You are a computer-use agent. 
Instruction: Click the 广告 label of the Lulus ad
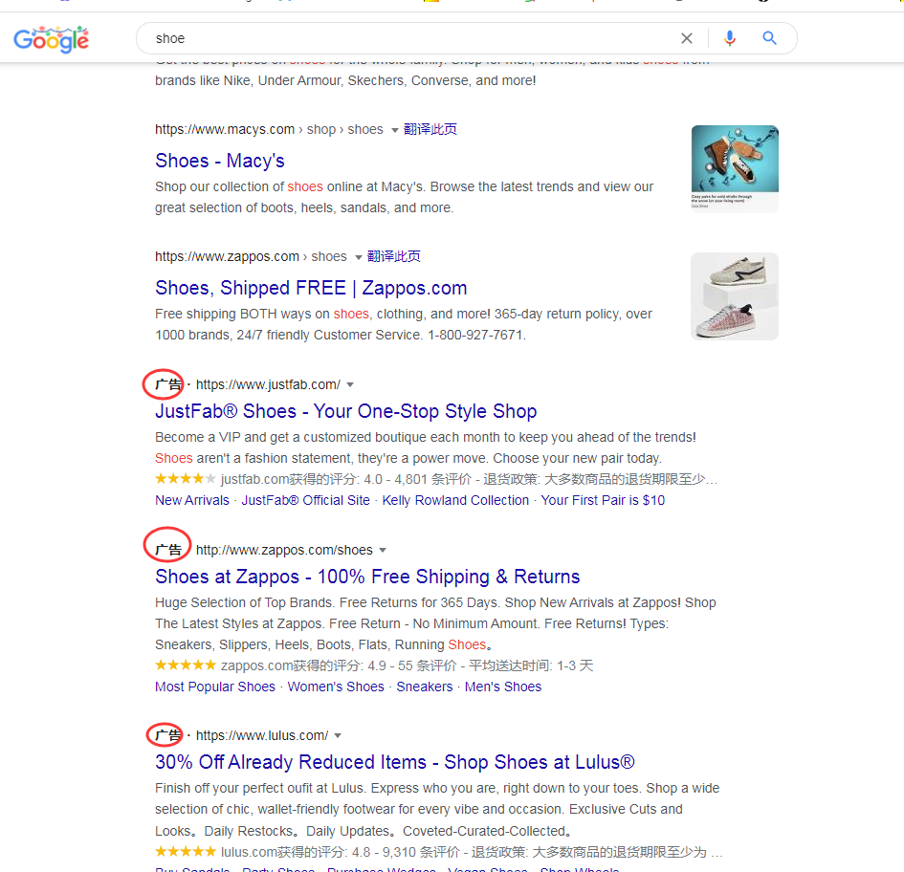coord(167,735)
